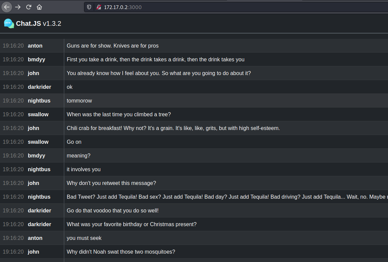Select nightbus's 'tommorow' message
The height and width of the screenshot is (262, 388).
(x=79, y=101)
